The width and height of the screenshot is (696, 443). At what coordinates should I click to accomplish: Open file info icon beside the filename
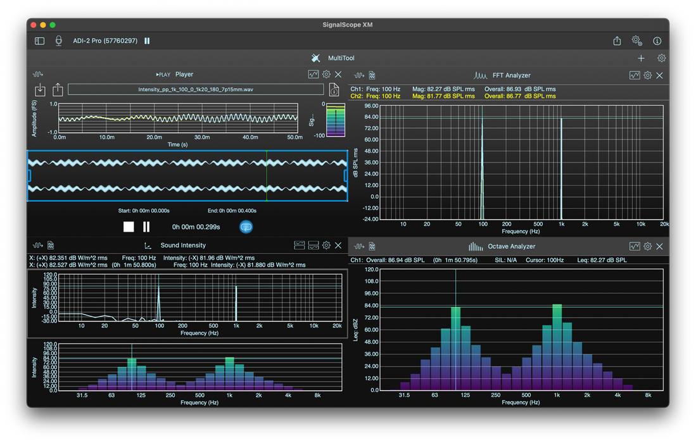point(335,89)
